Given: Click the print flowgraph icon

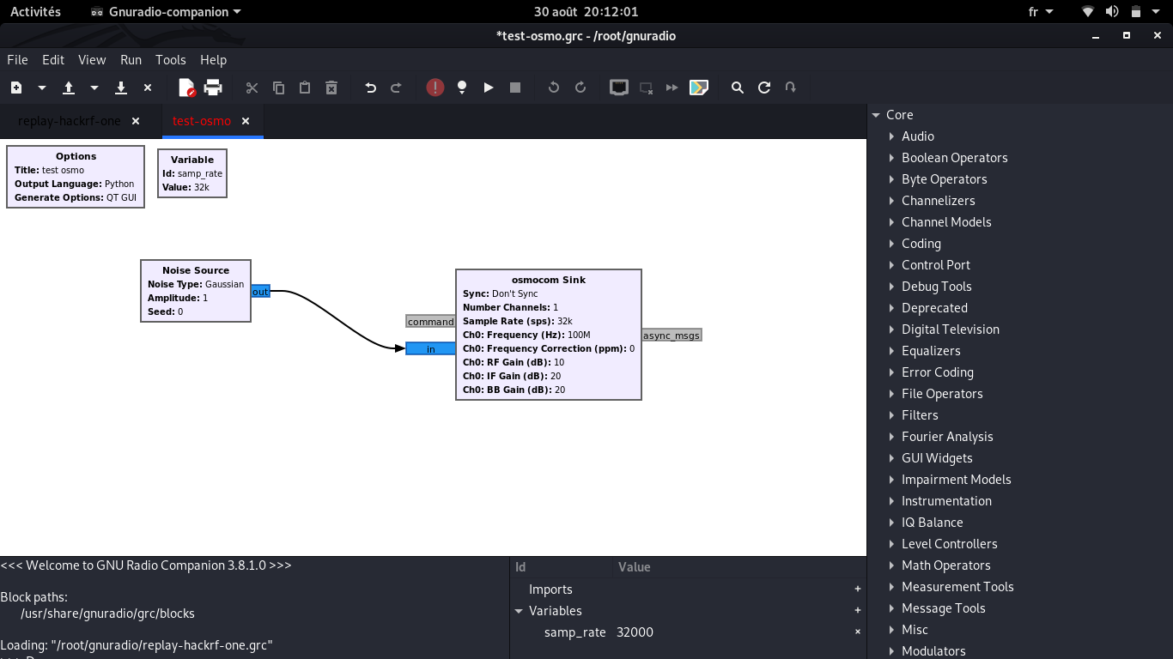Looking at the screenshot, I should [213, 88].
